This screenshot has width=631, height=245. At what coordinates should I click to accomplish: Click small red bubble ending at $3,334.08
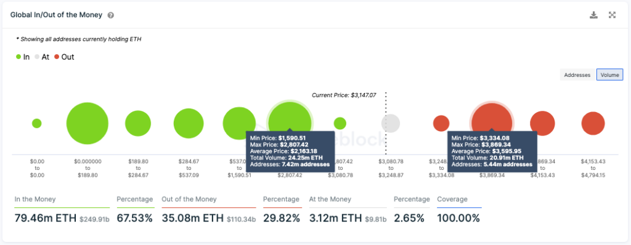(x=441, y=123)
